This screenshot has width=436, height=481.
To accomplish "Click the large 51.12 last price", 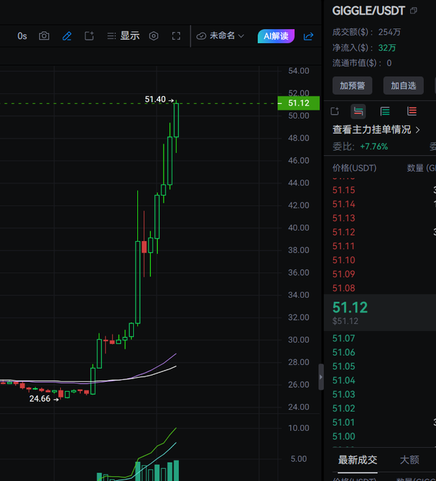I will [x=350, y=308].
